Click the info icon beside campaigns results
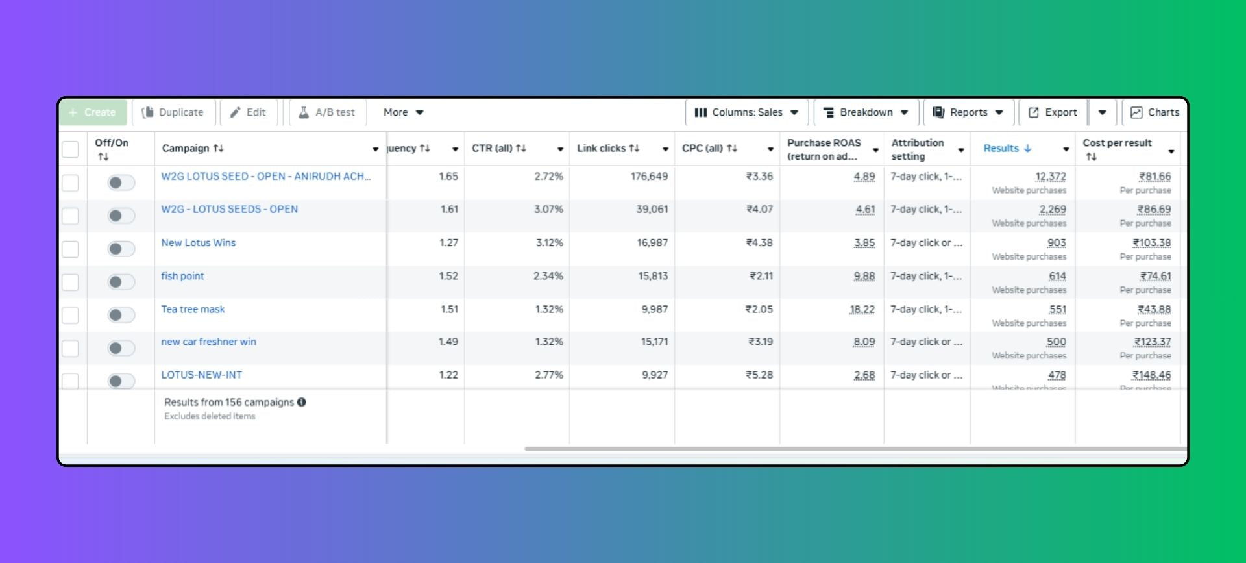Viewport: 1246px width, 563px height. (302, 402)
